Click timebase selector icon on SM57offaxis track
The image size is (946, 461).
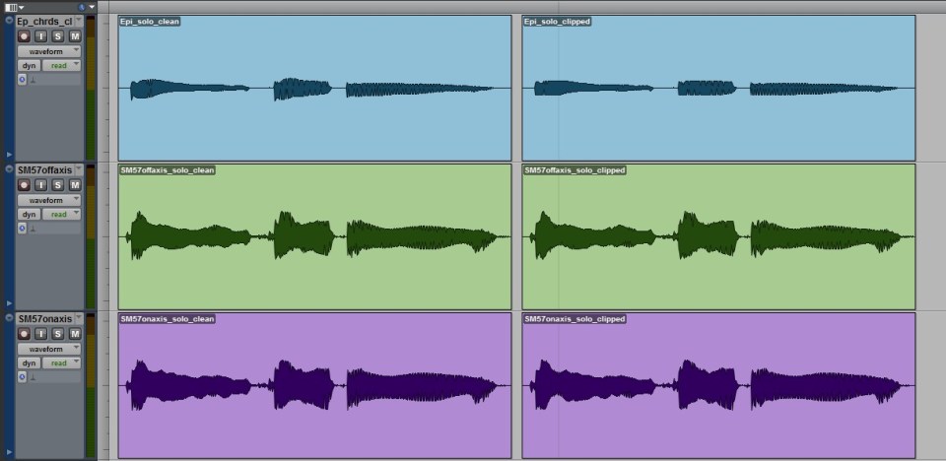pos(23,229)
